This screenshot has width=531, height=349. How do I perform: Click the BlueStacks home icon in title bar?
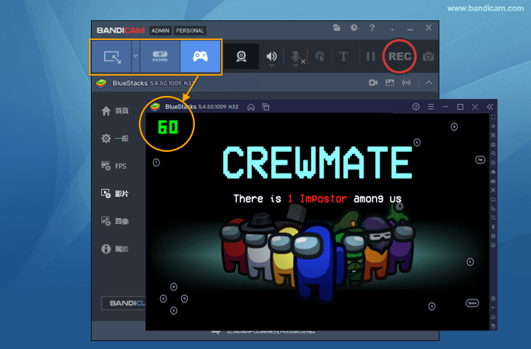coord(251,107)
